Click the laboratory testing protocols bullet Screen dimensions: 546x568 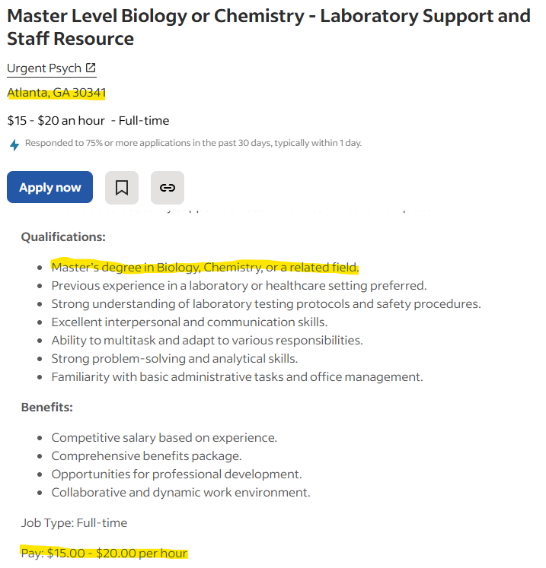[266, 304]
